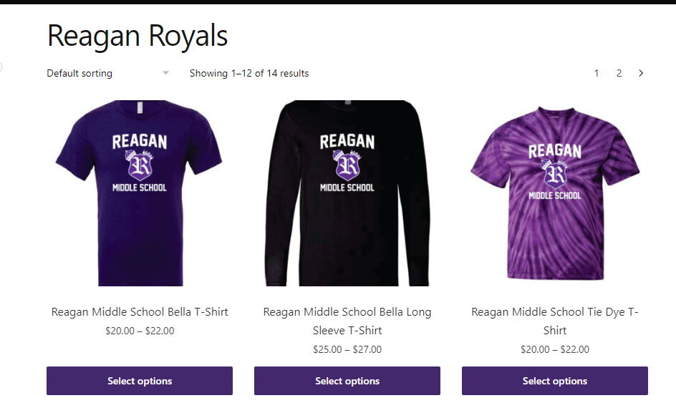676x403 pixels.
Task: Click the Showing 1–12 of 14 results text
Action: pyautogui.click(x=249, y=73)
